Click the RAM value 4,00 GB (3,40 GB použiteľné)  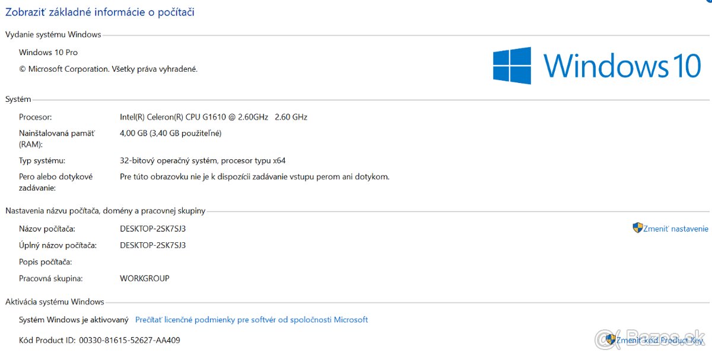pos(171,133)
